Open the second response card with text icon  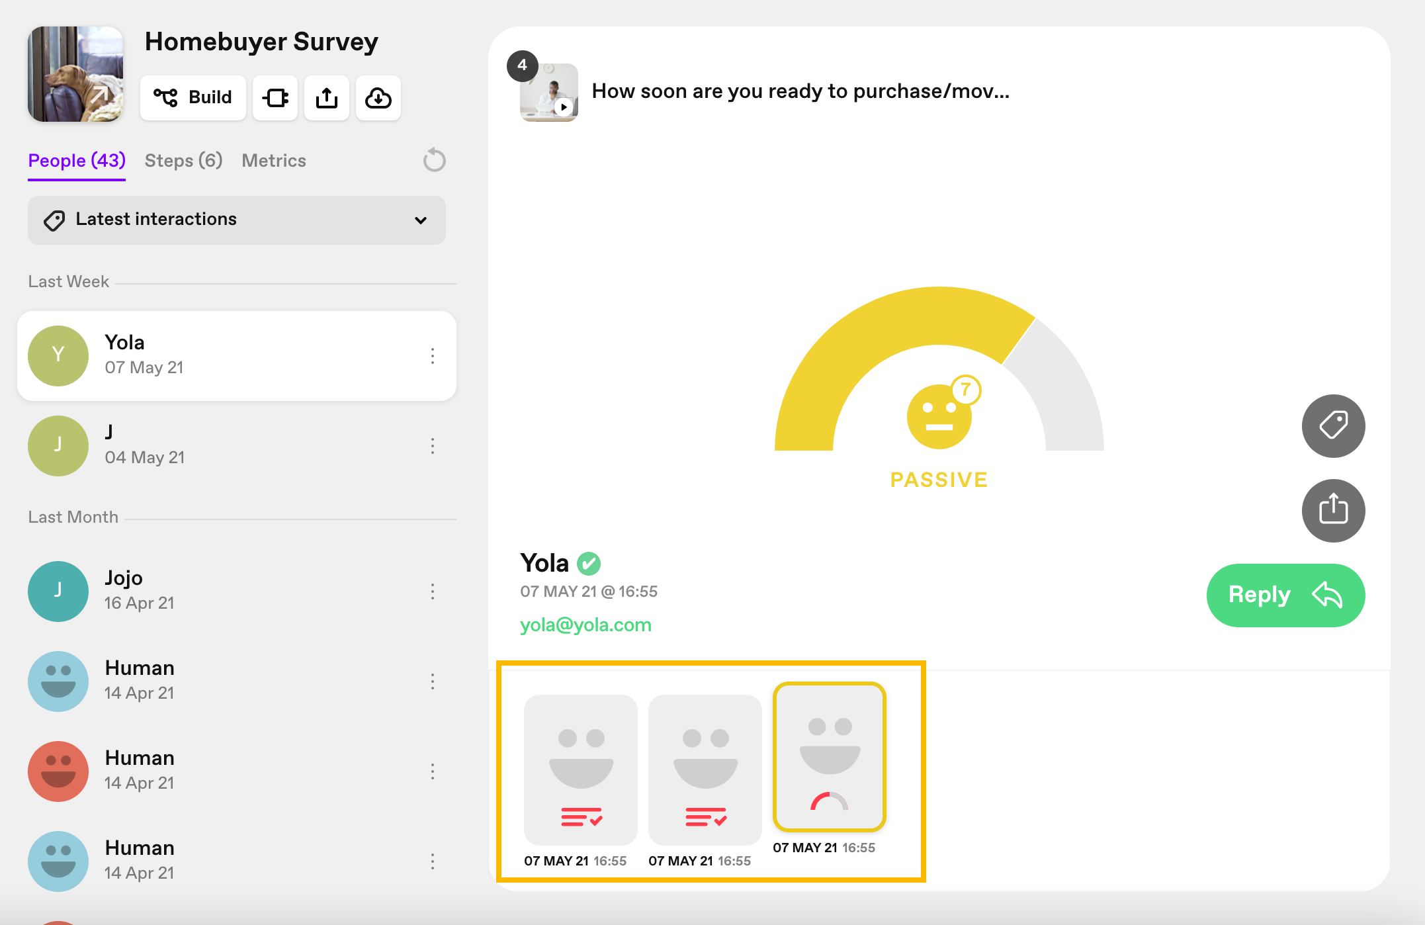click(705, 770)
